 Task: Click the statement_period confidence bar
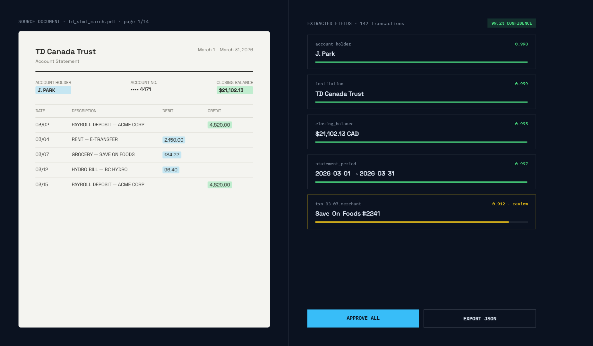coord(421,182)
